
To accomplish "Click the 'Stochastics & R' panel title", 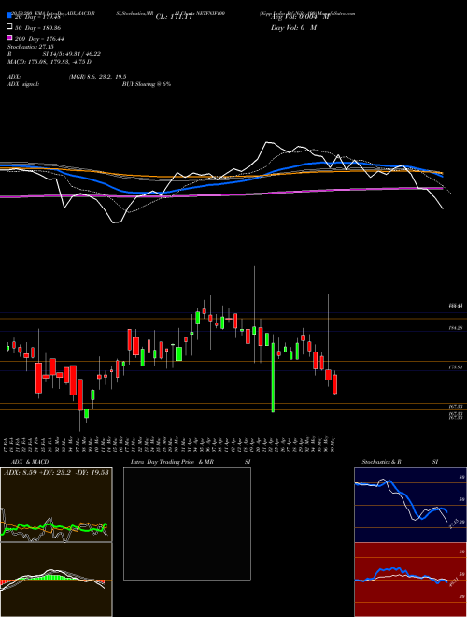I will pyautogui.click(x=382, y=462).
